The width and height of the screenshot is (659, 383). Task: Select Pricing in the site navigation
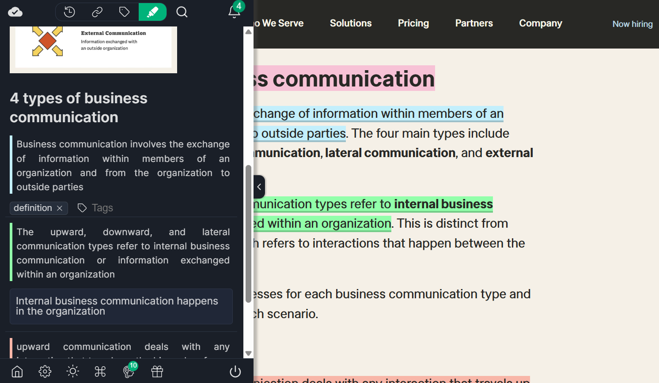point(413,23)
